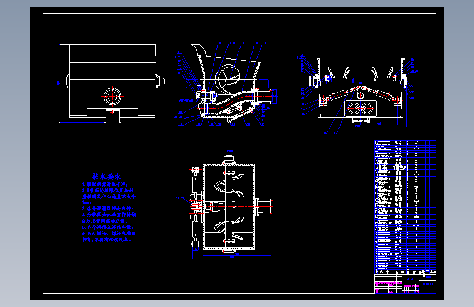Select requirement line 5 about weld points
This screenshot has height=307, width=474.
point(108,227)
